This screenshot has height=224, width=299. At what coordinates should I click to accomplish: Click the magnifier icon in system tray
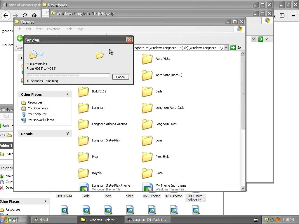coord(277,220)
